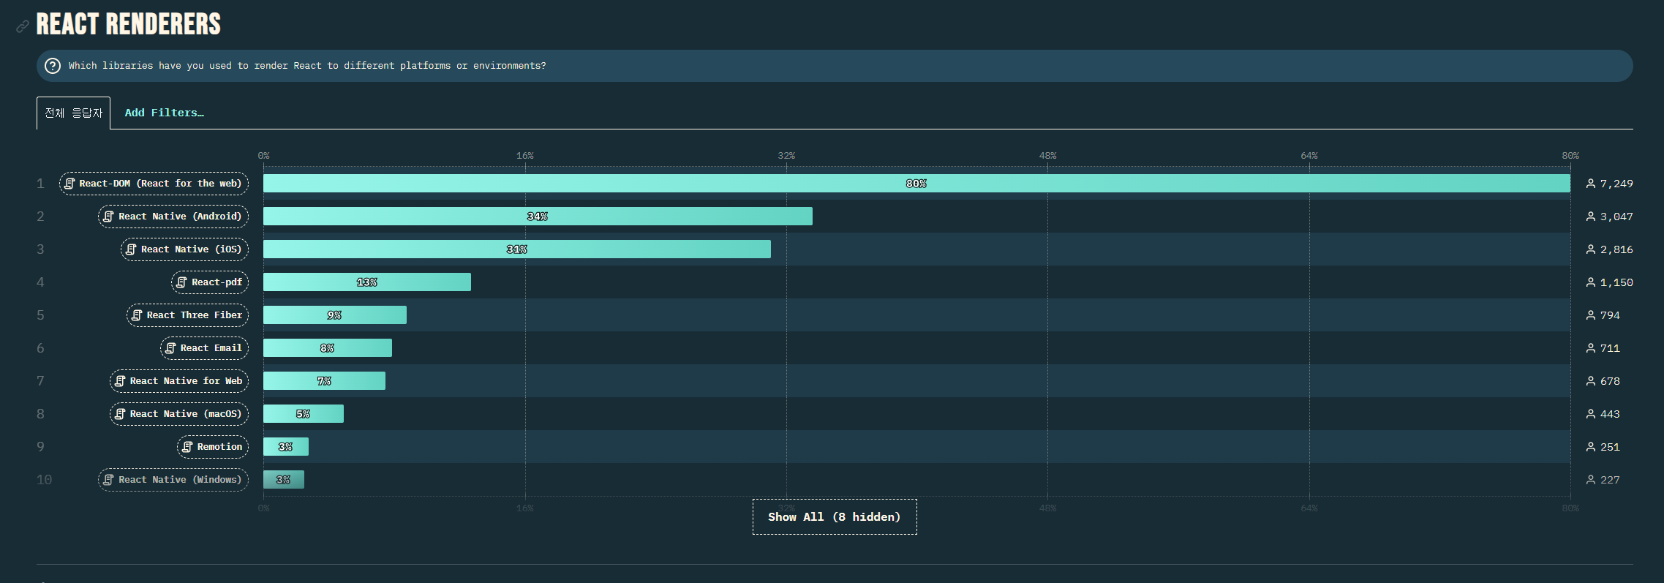Click the person icon beside 227
The image size is (1664, 583).
tap(1591, 480)
